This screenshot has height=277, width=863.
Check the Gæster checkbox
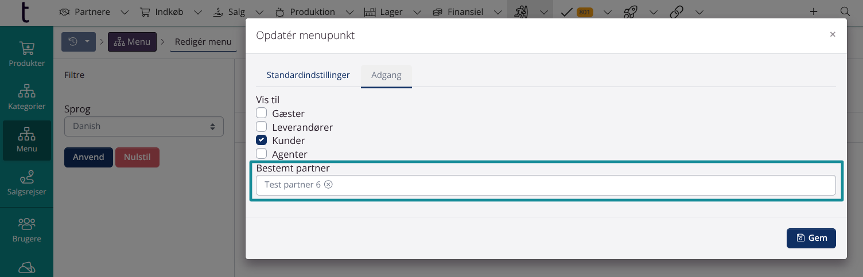[x=262, y=113]
